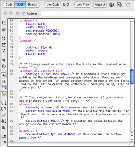Show more coding toolbar buttons chevron
135x147 pixels.
(4, 142)
